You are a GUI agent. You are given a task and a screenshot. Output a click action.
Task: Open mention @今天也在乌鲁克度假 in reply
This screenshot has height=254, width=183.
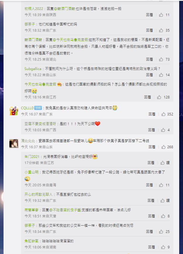tap(71, 40)
